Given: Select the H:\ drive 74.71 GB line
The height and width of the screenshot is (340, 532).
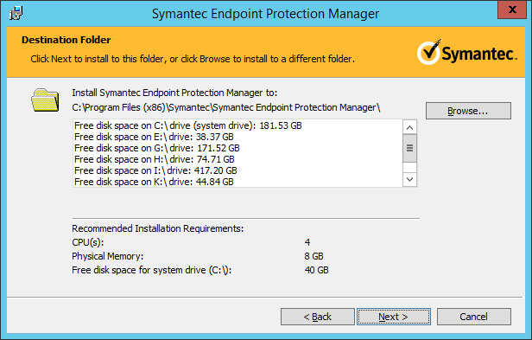Looking at the screenshot, I should [x=155, y=159].
